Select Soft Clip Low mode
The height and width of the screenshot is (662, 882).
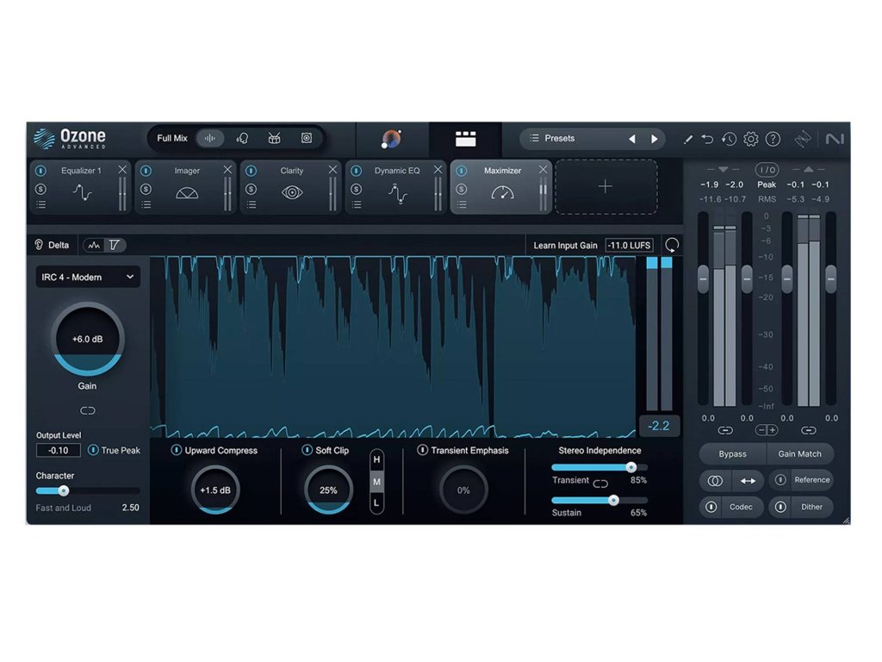(377, 503)
